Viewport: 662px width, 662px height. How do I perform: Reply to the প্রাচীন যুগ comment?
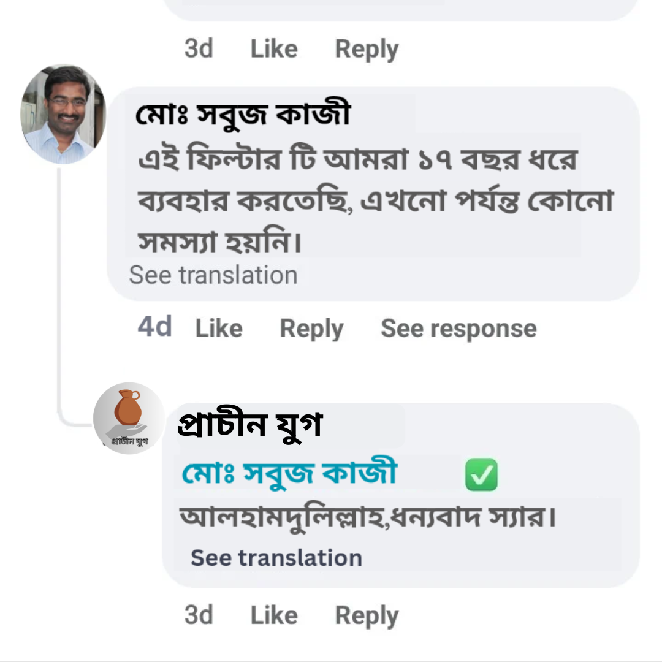[x=367, y=615]
